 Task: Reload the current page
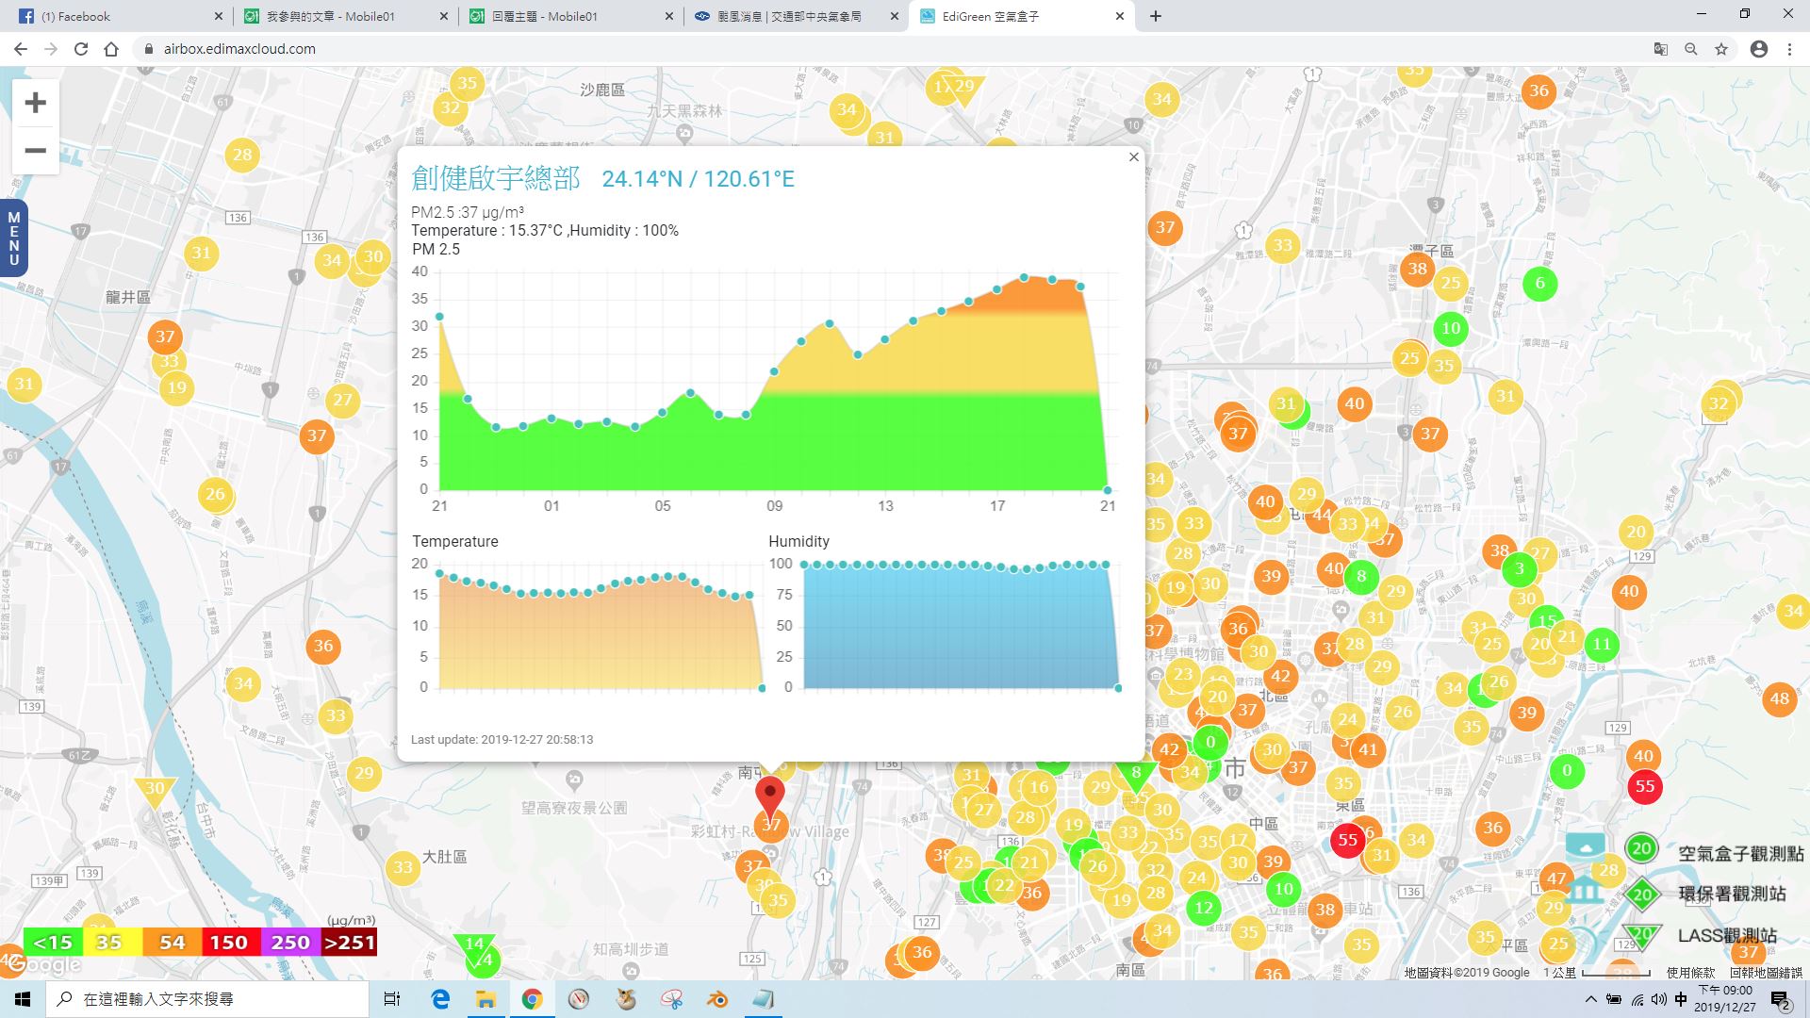pyautogui.click(x=81, y=49)
